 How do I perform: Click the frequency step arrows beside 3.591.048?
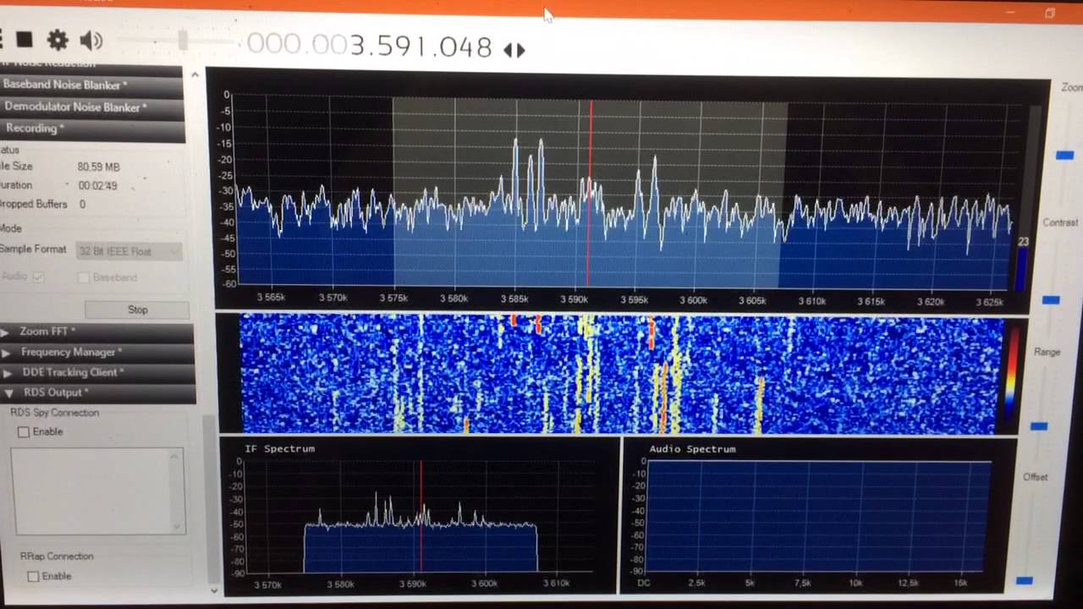514,50
